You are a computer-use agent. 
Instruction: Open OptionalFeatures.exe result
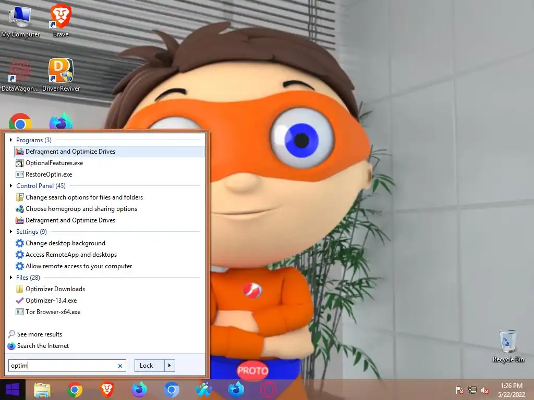(x=109, y=163)
